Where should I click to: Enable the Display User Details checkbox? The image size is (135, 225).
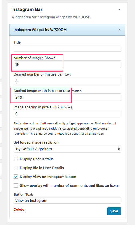(16, 159)
